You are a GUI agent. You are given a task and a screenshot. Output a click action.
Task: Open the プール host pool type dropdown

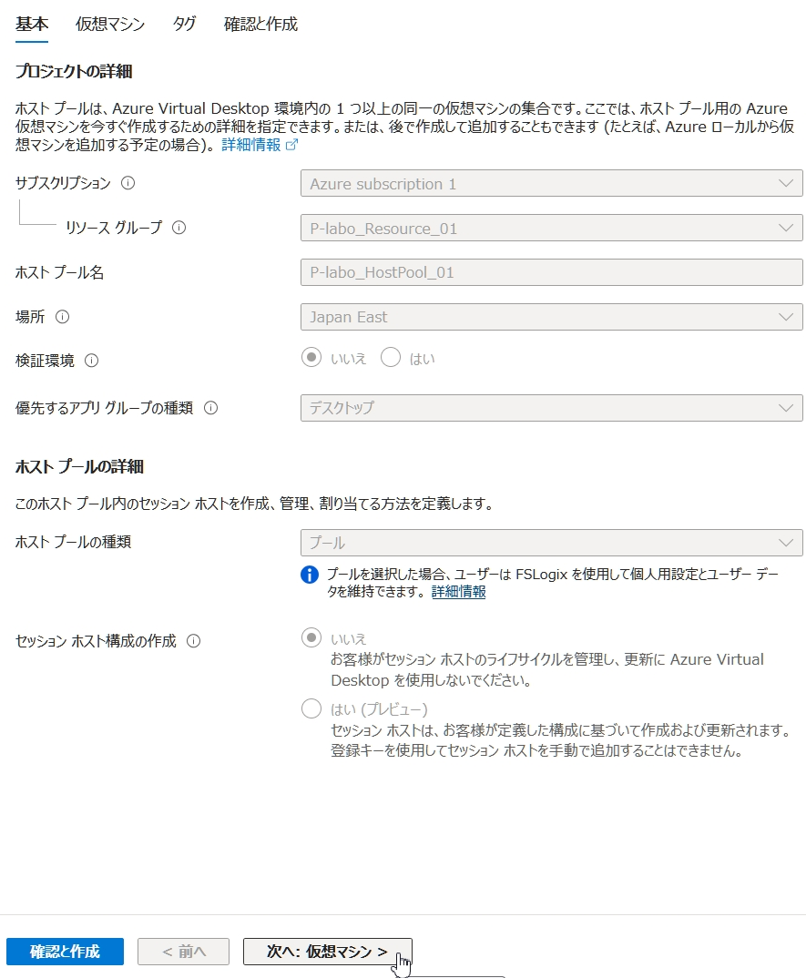(552, 543)
